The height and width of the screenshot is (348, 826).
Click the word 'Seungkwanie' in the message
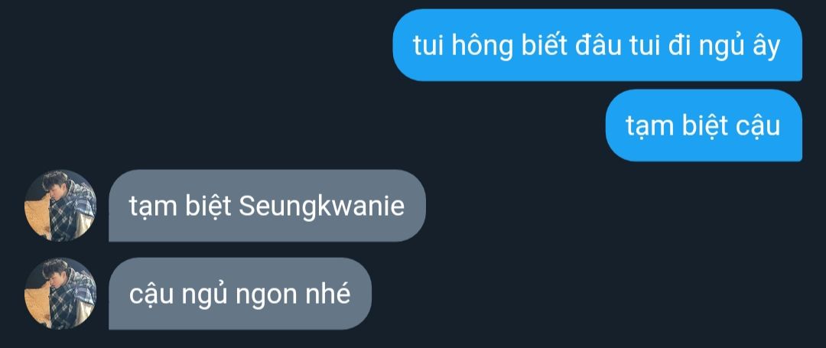pos(321,207)
